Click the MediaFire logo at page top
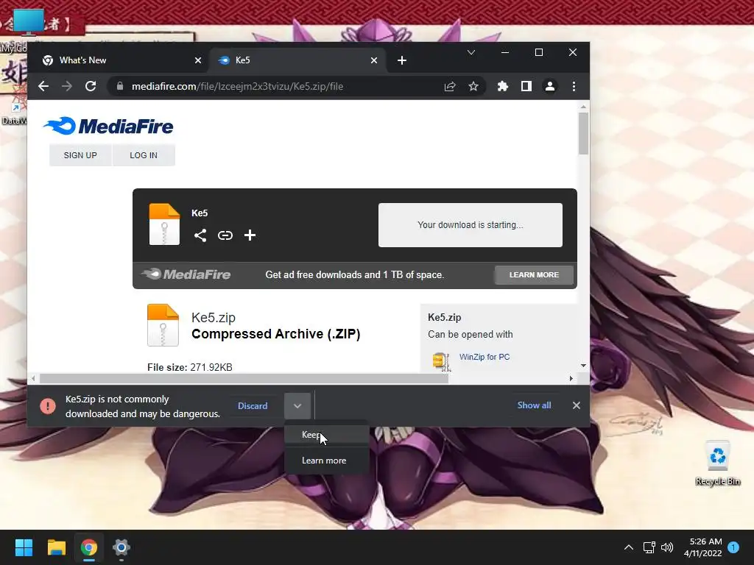This screenshot has width=754, height=565. click(108, 127)
